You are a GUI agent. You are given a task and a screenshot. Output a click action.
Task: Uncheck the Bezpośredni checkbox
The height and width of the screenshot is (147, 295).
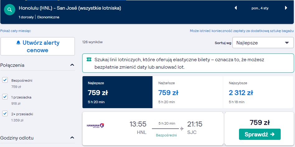5,80
